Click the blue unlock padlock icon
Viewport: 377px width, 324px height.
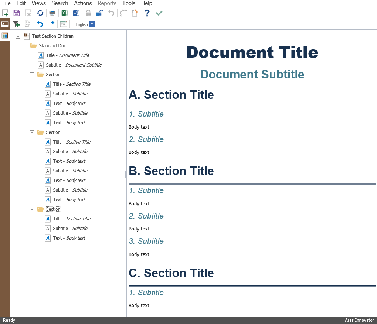click(x=99, y=13)
